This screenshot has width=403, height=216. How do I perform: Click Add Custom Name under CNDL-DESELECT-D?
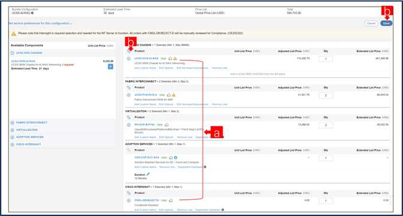145,210
